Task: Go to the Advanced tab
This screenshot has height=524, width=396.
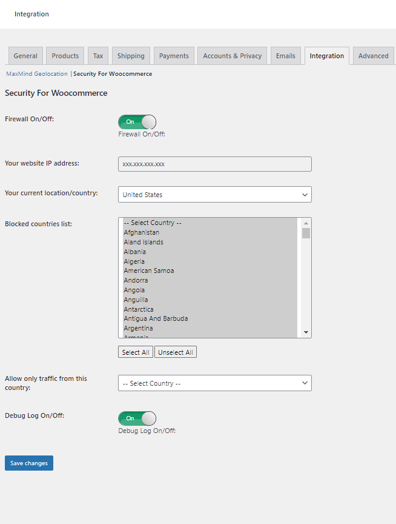Action: 373,55
